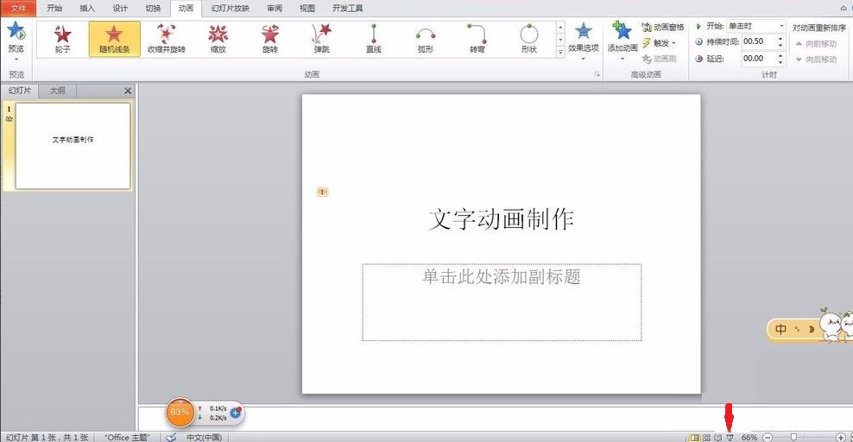The height and width of the screenshot is (442, 853).
Task: Open the View (视图) ribbon tab
Action: [x=307, y=8]
